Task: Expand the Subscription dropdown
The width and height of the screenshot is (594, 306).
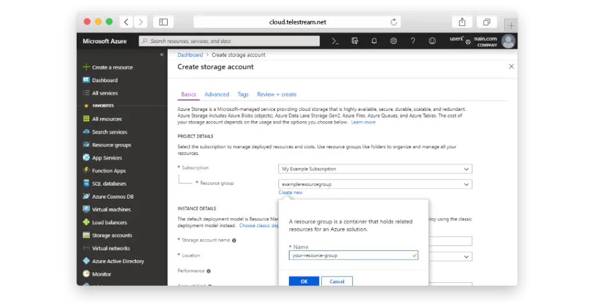Action: pyautogui.click(x=375, y=169)
